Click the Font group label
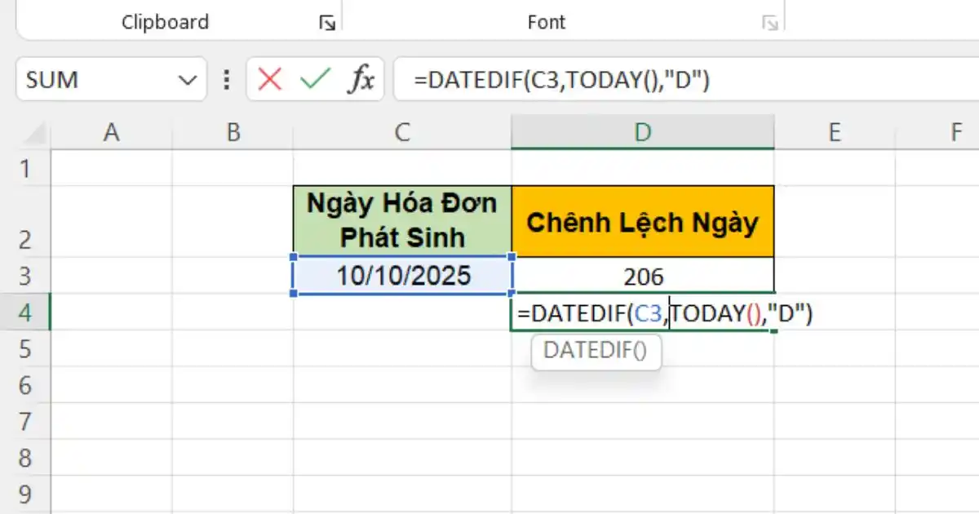Viewport: 979px width, 514px height. pos(546,22)
